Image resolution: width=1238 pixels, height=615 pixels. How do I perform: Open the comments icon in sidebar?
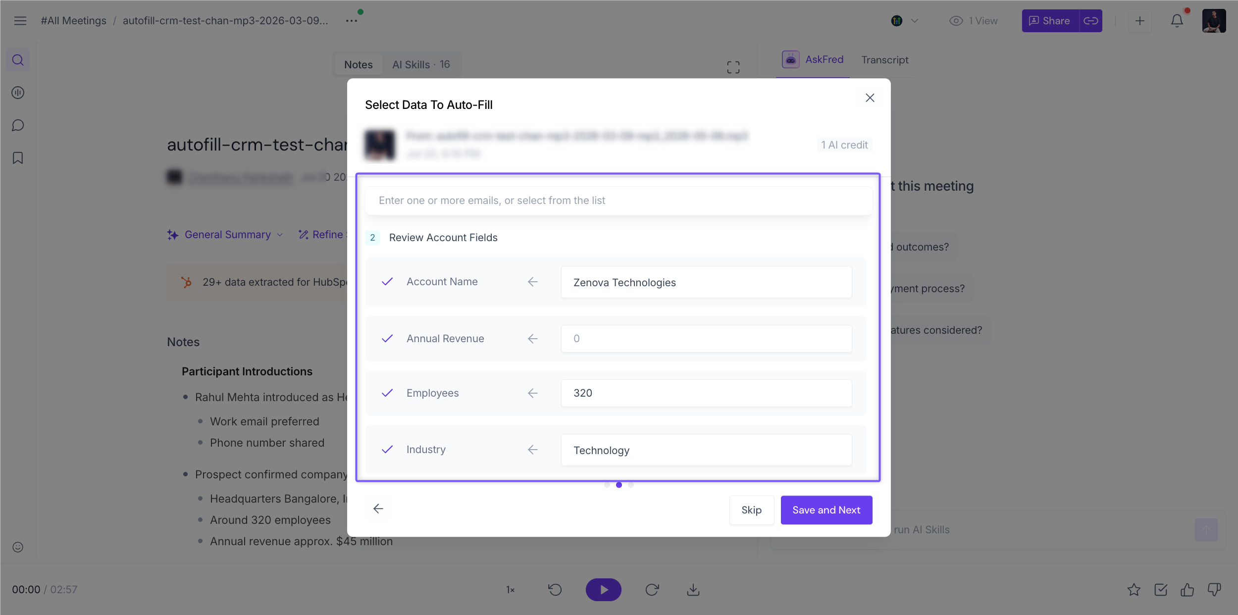click(18, 125)
